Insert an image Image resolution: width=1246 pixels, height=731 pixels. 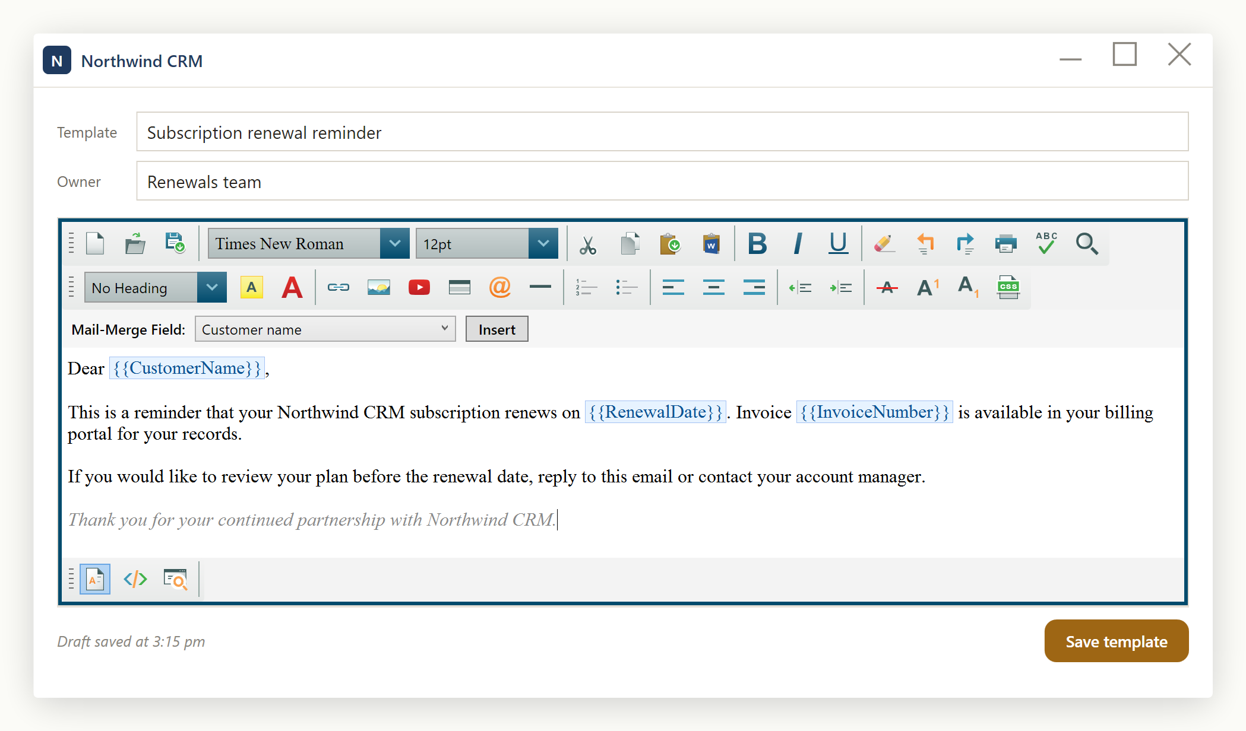(379, 288)
